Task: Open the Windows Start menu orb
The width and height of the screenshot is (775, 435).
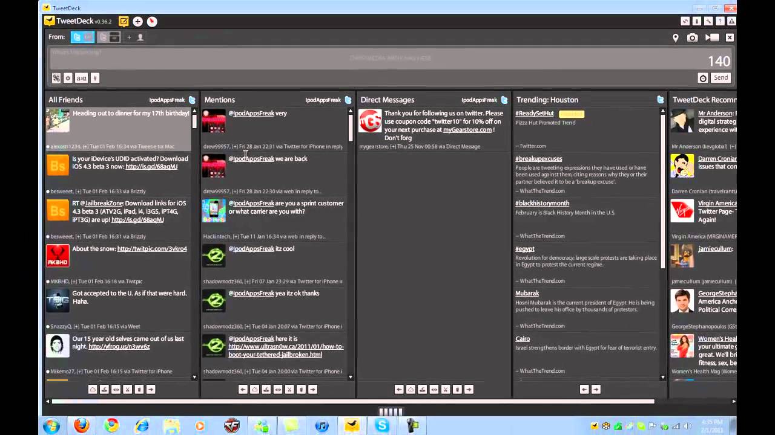Action: pyautogui.click(x=51, y=426)
